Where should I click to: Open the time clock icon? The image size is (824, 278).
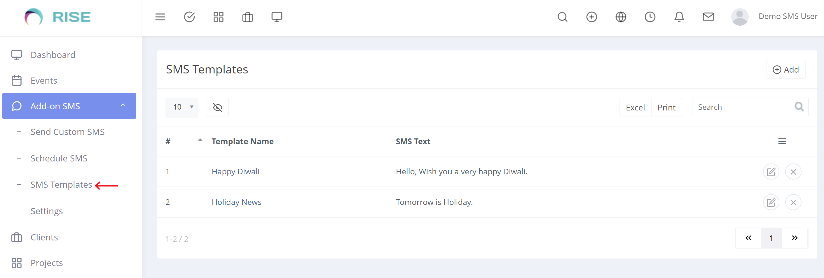click(650, 17)
